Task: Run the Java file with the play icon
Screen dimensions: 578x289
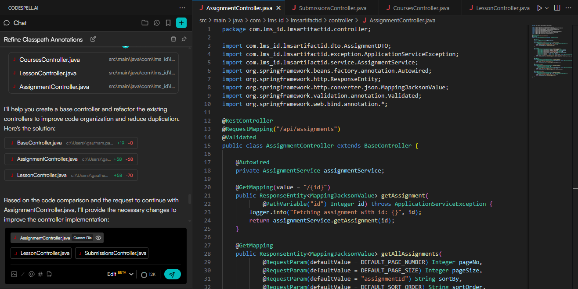Action: (x=539, y=8)
